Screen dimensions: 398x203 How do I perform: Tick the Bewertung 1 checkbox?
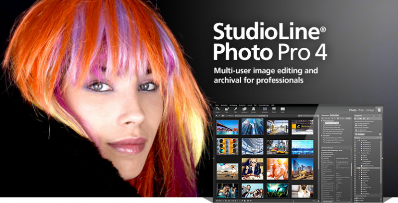point(355,142)
